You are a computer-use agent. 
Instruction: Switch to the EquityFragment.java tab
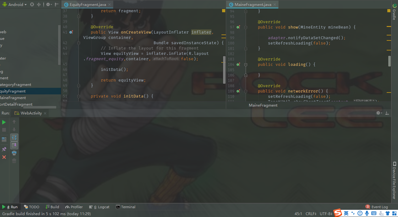coord(87,5)
